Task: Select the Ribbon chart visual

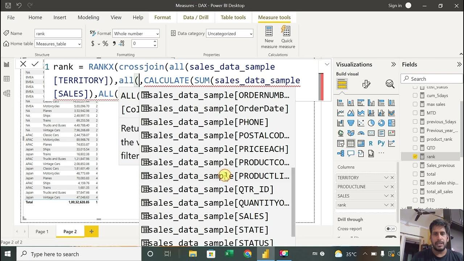Action: 391,113
